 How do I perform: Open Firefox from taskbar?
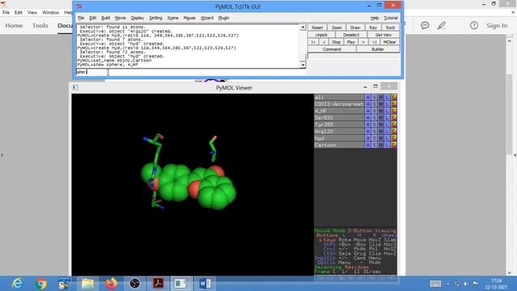[111, 284]
